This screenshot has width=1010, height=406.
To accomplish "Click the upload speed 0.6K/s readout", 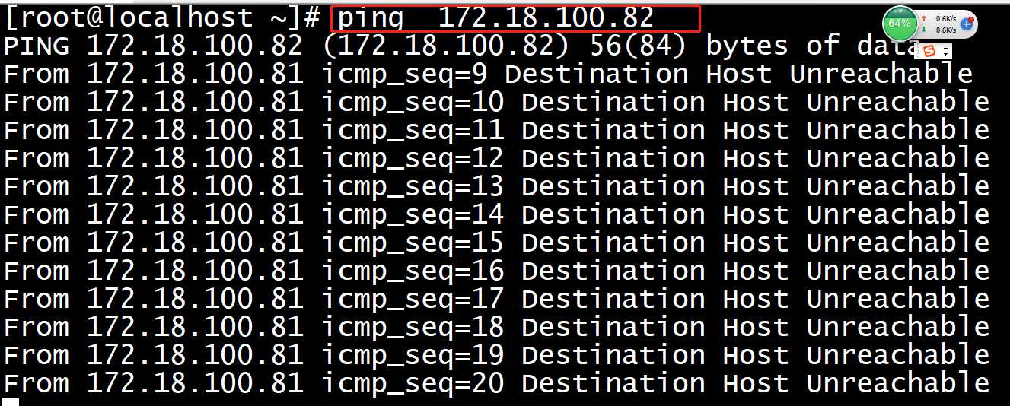I will 945,19.
